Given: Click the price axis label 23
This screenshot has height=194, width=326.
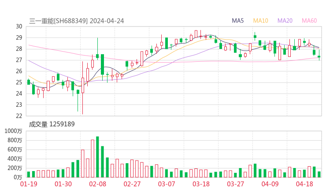Looking at the screenshot, I should coord(19,104).
